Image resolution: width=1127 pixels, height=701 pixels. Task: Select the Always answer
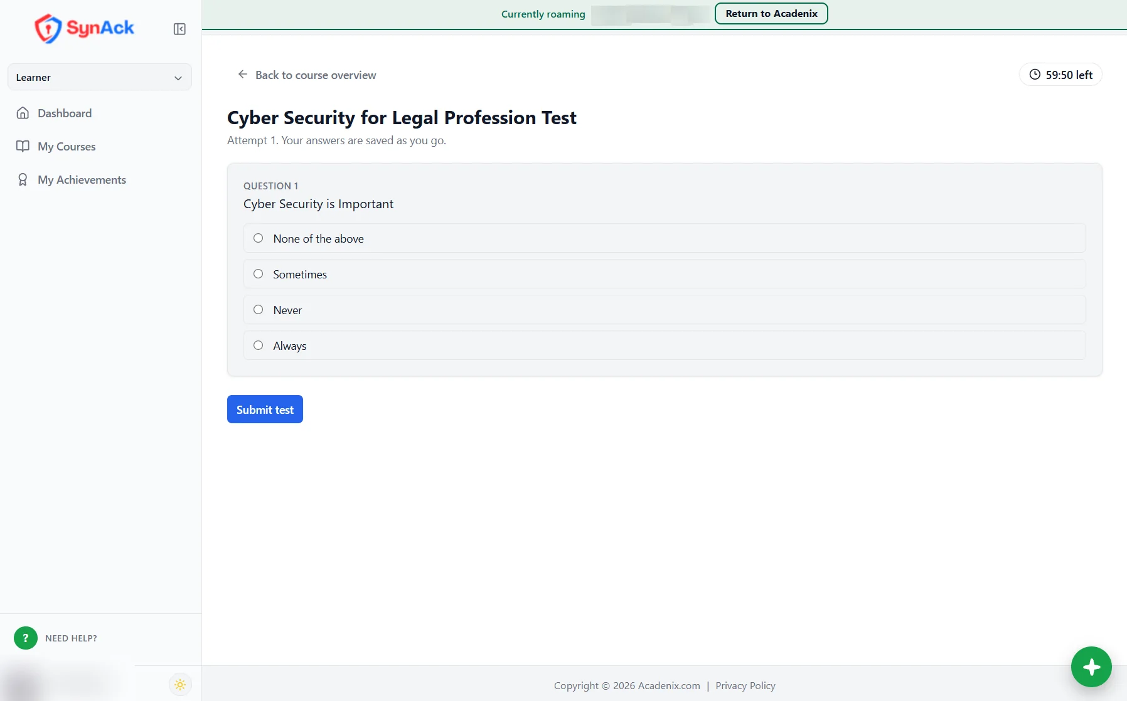pyautogui.click(x=664, y=345)
